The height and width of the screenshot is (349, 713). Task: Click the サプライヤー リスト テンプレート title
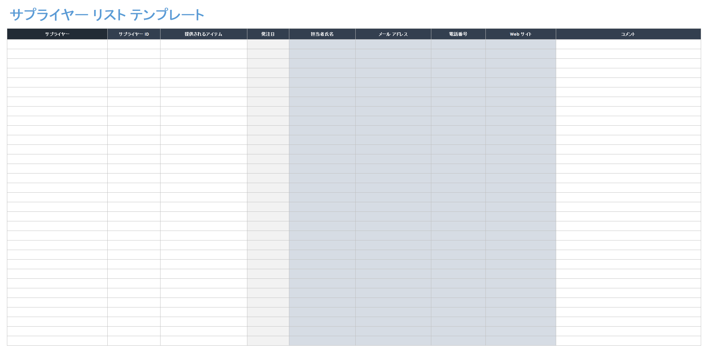[107, 15]
